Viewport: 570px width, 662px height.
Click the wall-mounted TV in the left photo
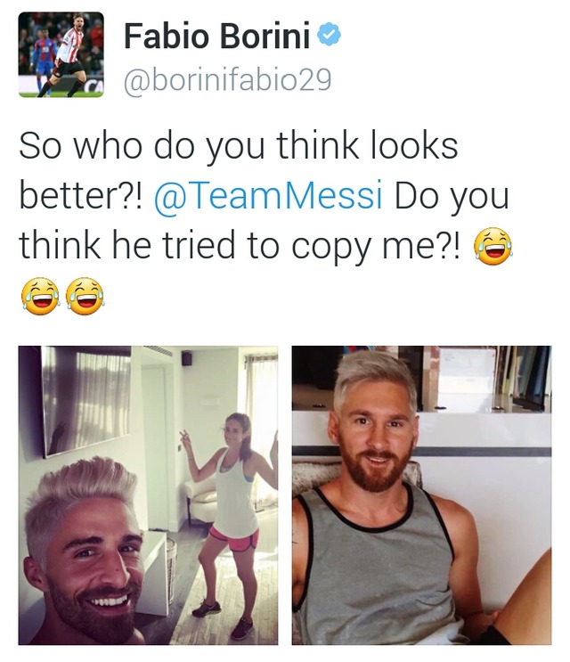pos(86,400)
